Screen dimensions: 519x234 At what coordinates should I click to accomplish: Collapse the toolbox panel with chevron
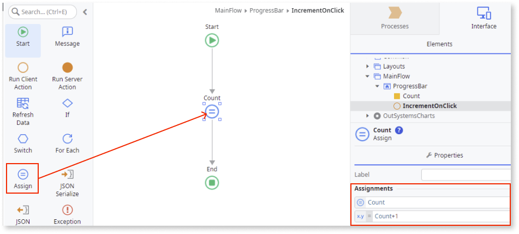[85, 11]
